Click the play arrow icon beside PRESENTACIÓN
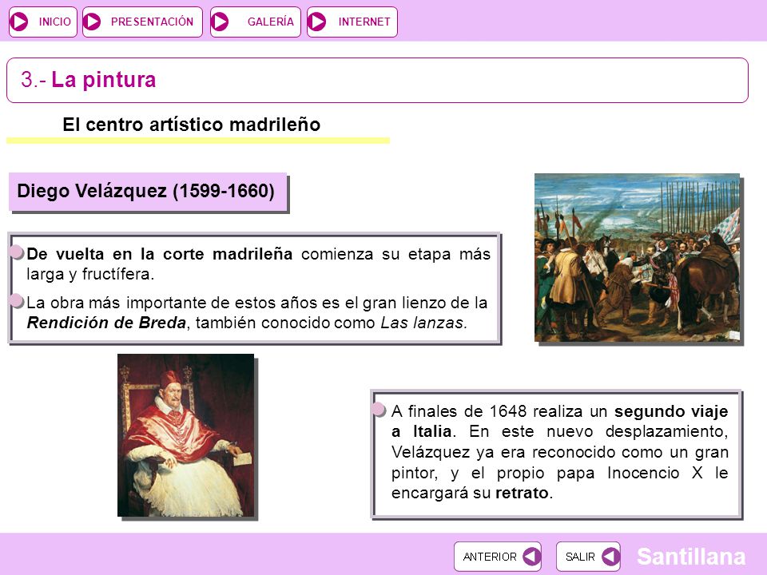Screen dimensions: 767x575 92,22
